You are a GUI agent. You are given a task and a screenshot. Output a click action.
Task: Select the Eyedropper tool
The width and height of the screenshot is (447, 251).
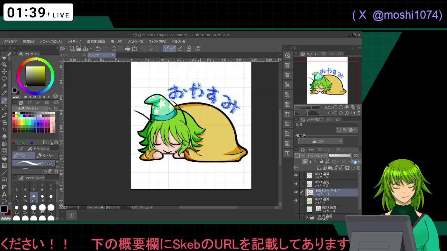(4, 92)
